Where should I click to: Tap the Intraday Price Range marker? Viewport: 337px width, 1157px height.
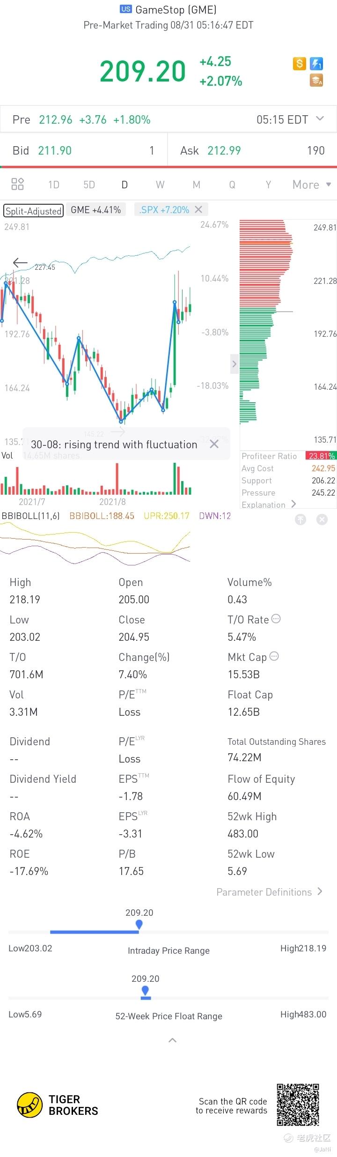139,924
